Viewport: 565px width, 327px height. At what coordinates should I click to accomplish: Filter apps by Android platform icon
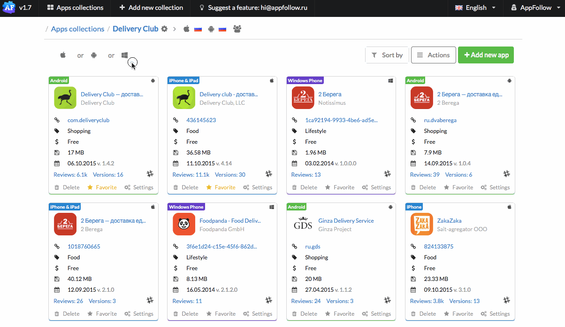[x=94, y=55]
